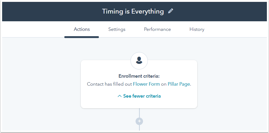Viewport: 269px width, 133px height.
Task: Click the underline indicator beneath Actions tab
Action: click(82, 37)
